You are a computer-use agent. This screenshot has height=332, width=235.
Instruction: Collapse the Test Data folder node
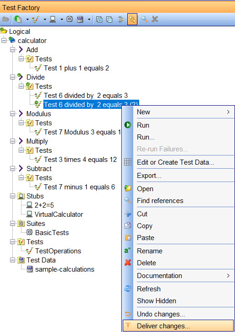click(13, 260)
